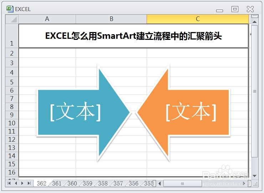
Task: Click the vertical scrollbar thumb
Action: [x=255, y=91]
